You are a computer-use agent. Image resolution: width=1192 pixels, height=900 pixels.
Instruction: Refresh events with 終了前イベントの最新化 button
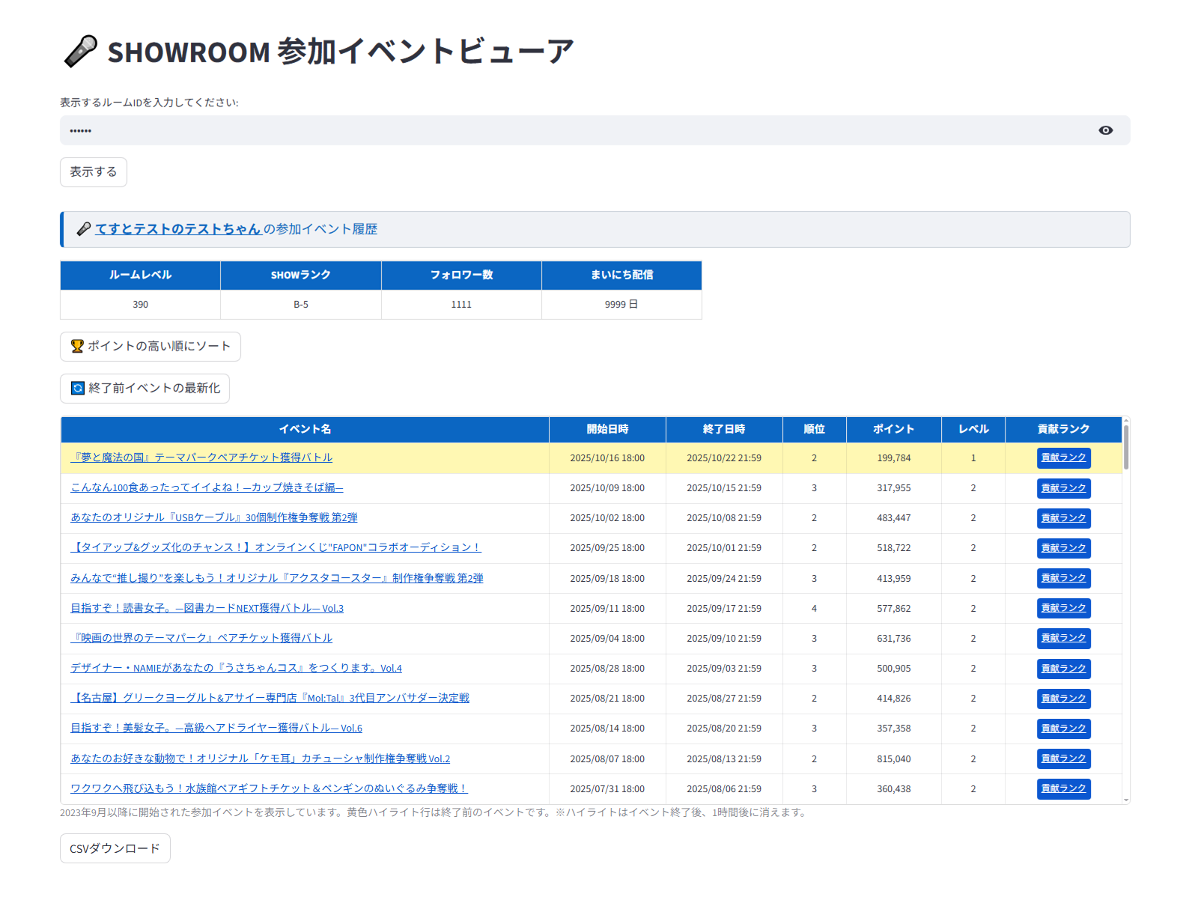[145, 389]
